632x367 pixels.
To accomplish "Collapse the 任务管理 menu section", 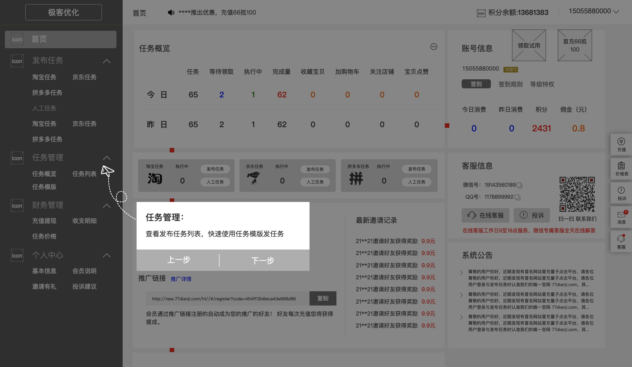I will [x=107, y=158].
